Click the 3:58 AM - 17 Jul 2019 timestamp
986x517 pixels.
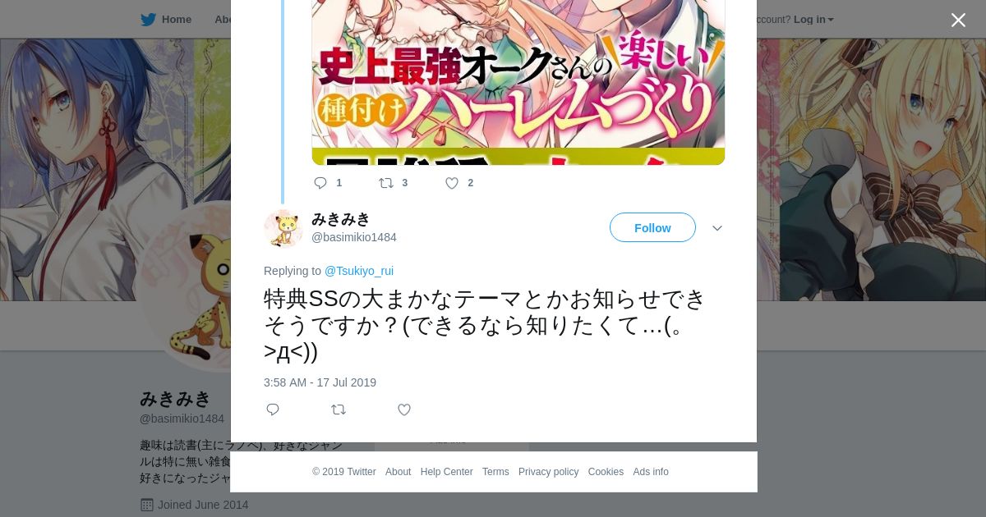[320, 382]
